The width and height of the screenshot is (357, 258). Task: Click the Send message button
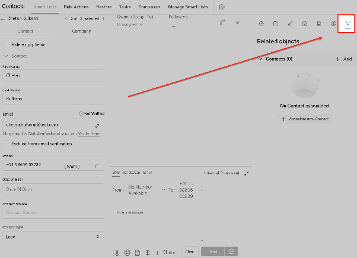(213, 251)
